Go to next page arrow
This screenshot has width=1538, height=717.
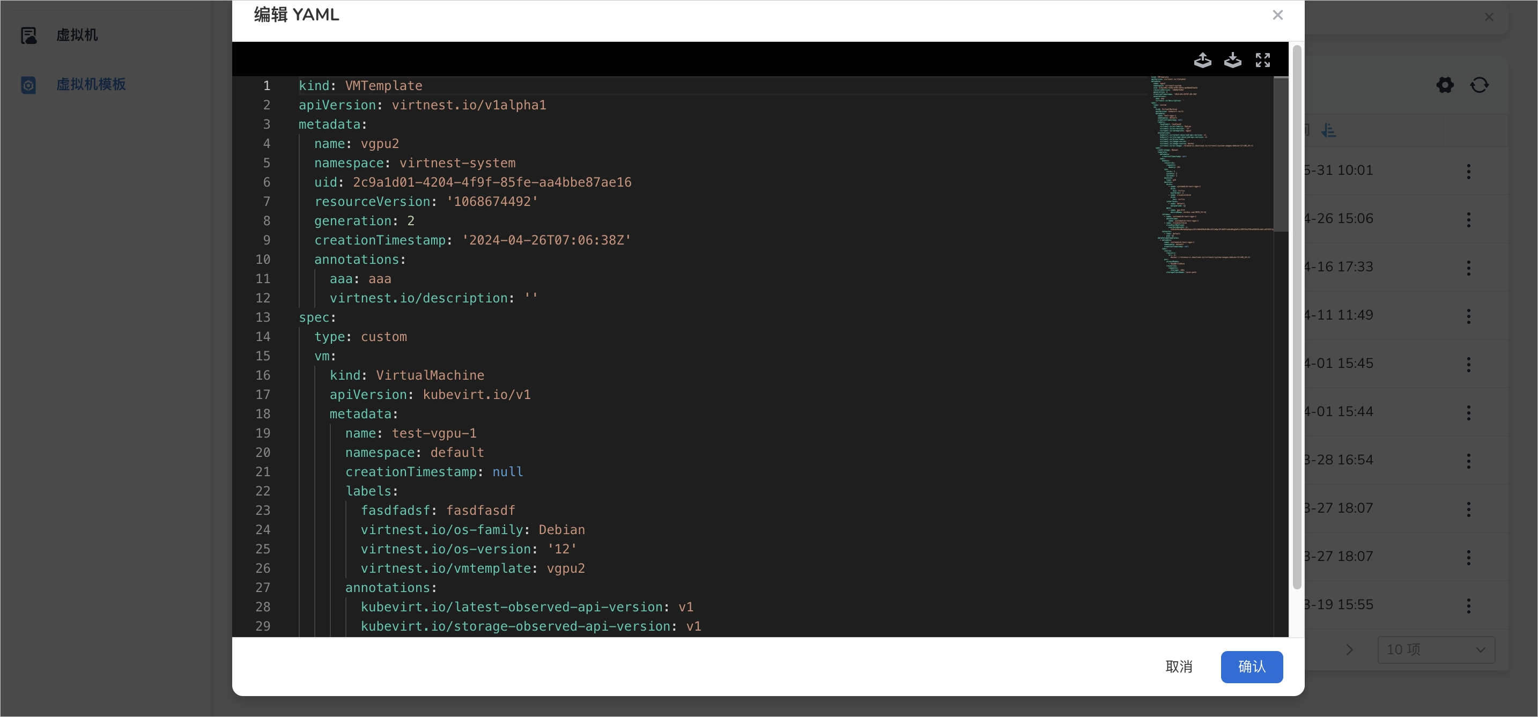click(x=1349, y=649)
